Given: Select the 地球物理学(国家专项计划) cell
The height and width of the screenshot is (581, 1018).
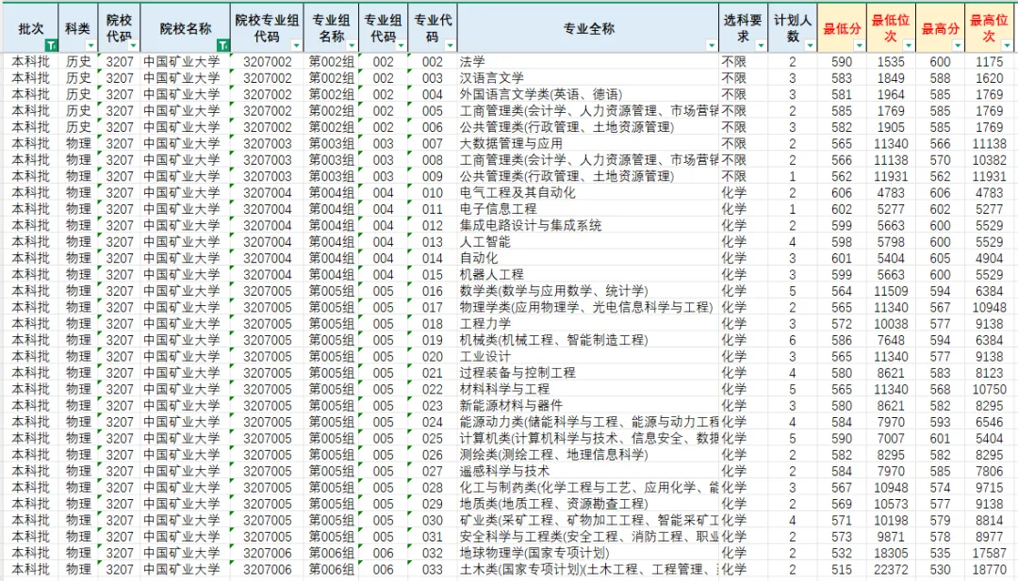Looking at the screenshot, I should 588,553.
